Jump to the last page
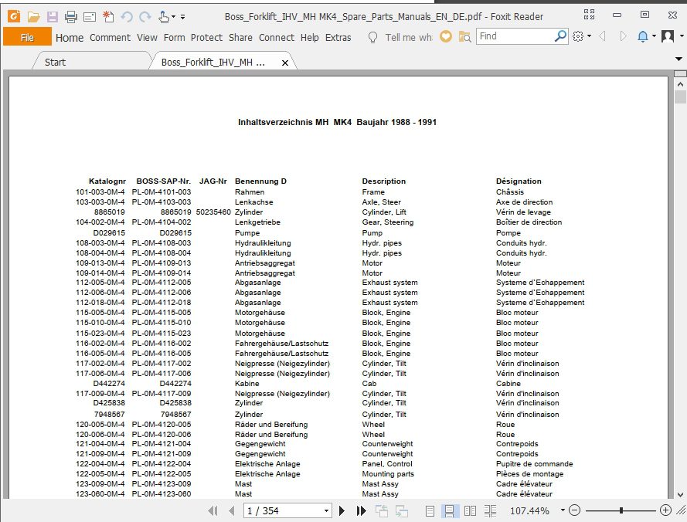The width and height of the screenshot is (687, 522). [361, 510]
